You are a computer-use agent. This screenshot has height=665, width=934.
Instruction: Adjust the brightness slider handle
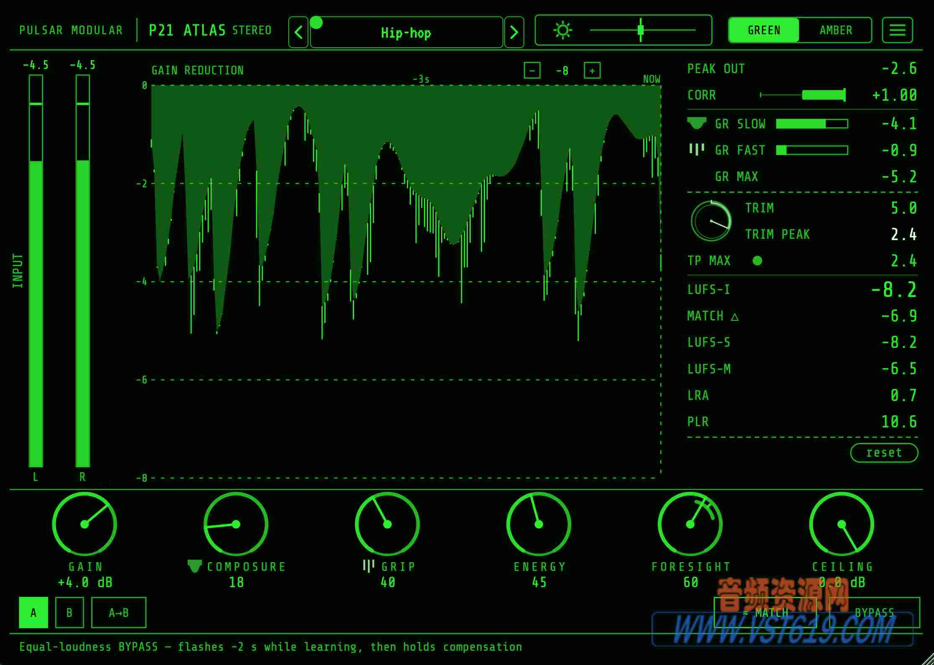[x=640, y=30]
